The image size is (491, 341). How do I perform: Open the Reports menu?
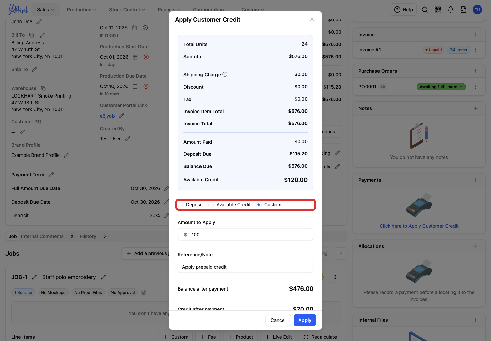169,10
